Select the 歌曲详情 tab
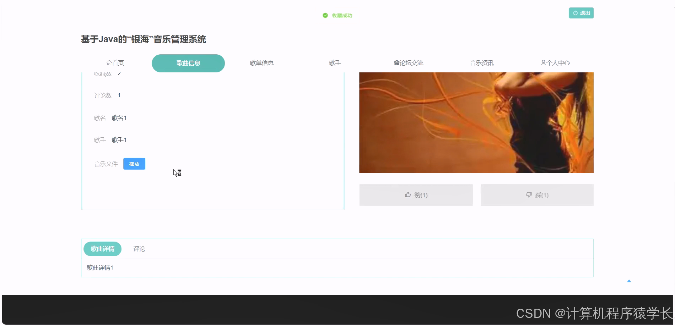This screenshot has height=325, width=675. [102, 249]
